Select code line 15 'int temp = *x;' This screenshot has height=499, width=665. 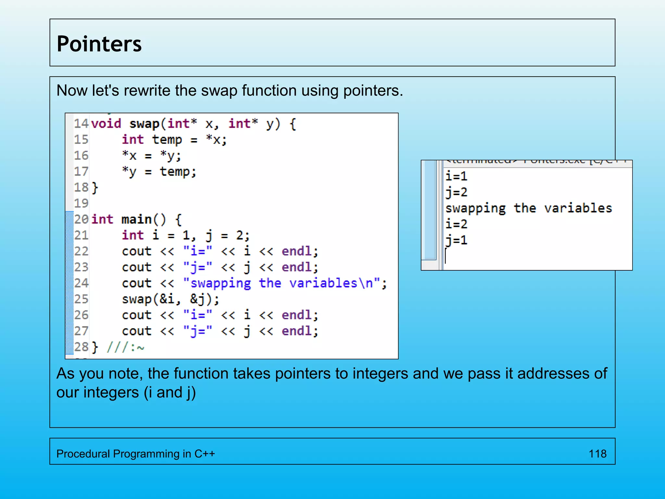coord(174,140)
